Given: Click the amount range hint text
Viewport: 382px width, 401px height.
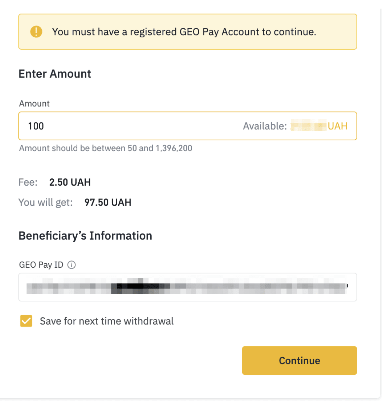Looking at the screenshot, I should point(105,148).
